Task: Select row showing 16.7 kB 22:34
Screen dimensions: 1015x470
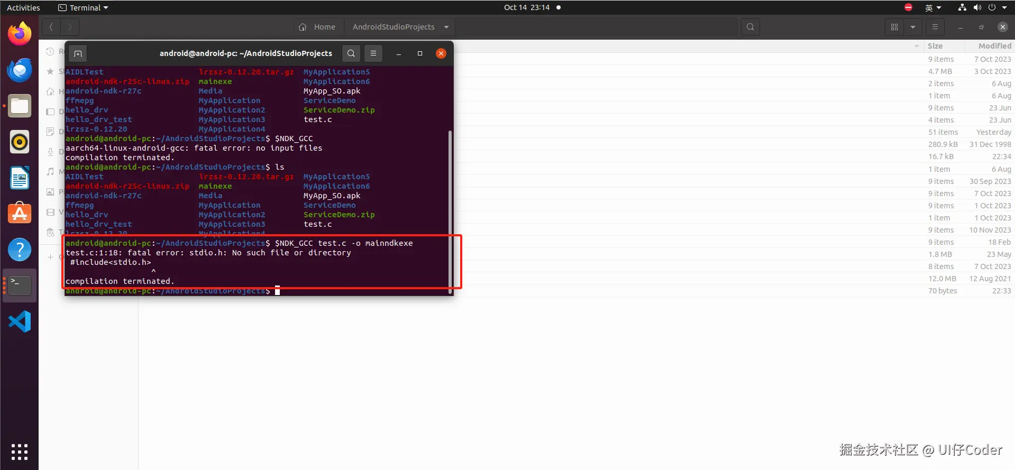Action: pyautogui.click(x=577, y=156)
